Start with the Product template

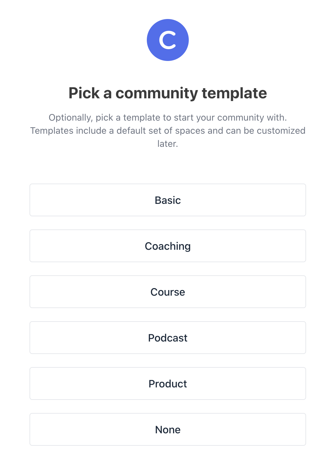coord(168,383)
